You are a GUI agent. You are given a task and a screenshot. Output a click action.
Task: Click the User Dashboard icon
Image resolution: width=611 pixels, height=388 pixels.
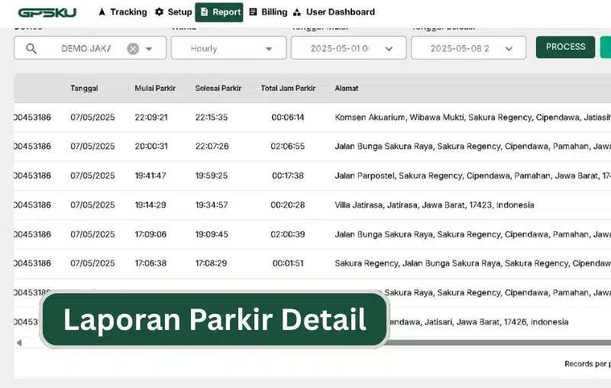click(297, 12)
